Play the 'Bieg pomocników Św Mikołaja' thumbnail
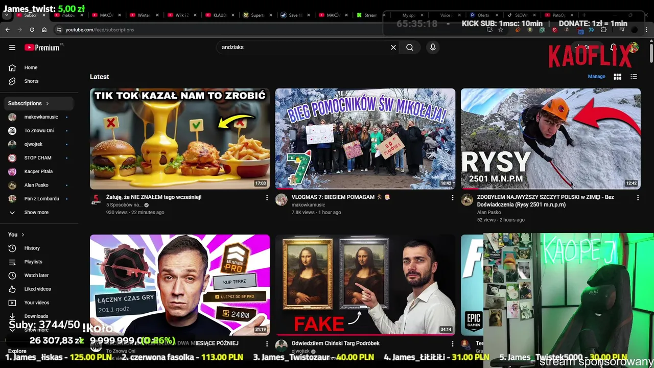The width and height of the screenshot is (654, 368). click(365, 139)
